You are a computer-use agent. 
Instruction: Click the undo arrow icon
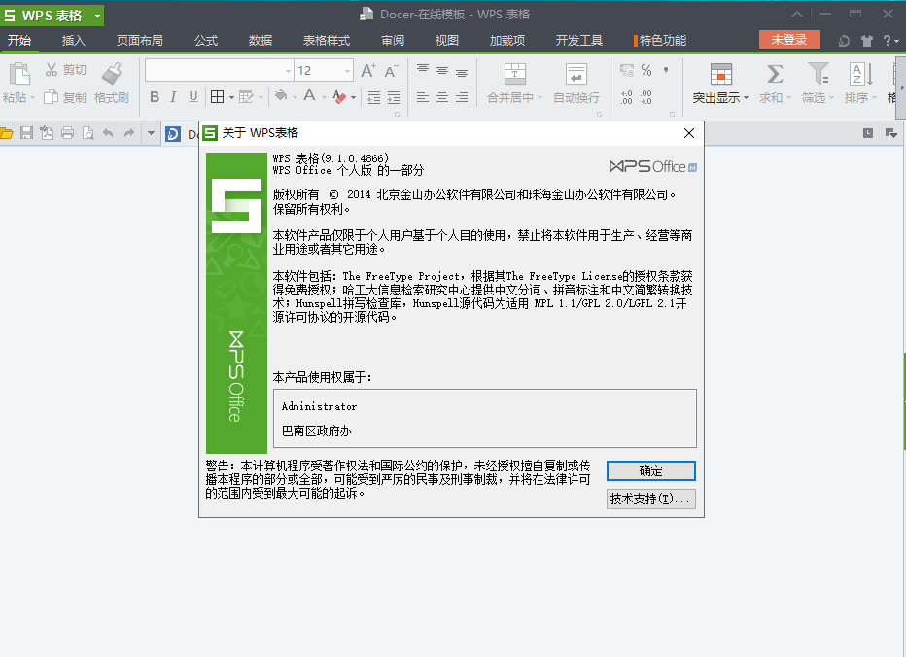pos(108,133)
